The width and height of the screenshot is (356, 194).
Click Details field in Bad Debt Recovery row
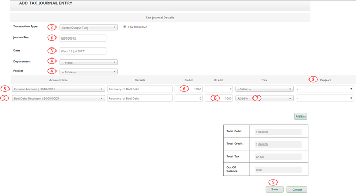tap(140, 99)
